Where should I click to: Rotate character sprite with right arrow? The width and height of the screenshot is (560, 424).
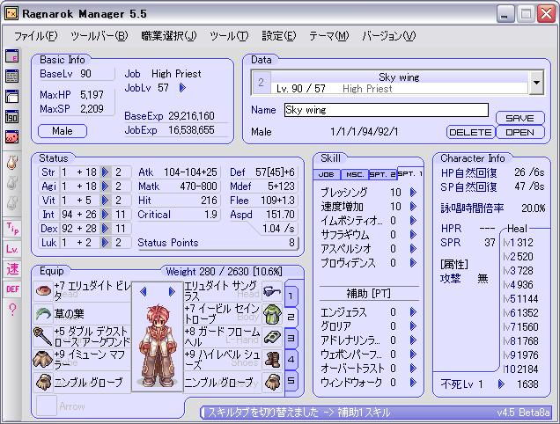pos(172,292)
